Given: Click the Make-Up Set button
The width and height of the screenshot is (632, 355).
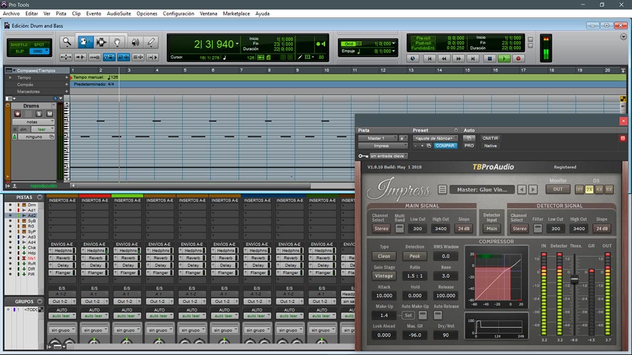Looking at the screenshot, I should (x=408, y=315).
